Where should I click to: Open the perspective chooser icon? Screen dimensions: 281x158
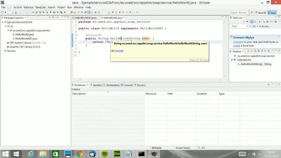(x=252, y=13)
